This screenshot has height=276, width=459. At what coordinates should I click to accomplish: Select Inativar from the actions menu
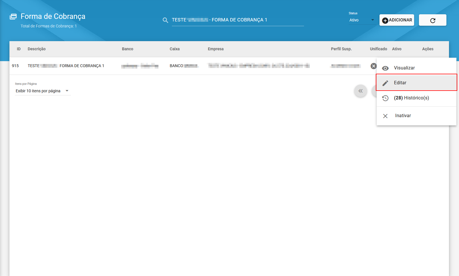point(403,116)
